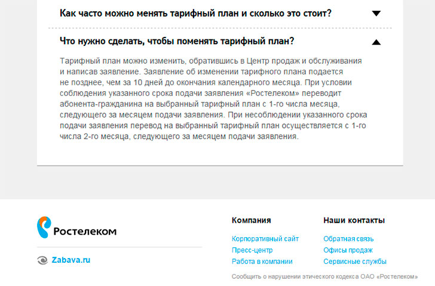Expand the tariff change frequency question arrow
435x286 pixels.
pyautogui.click(x=376, y=13)
